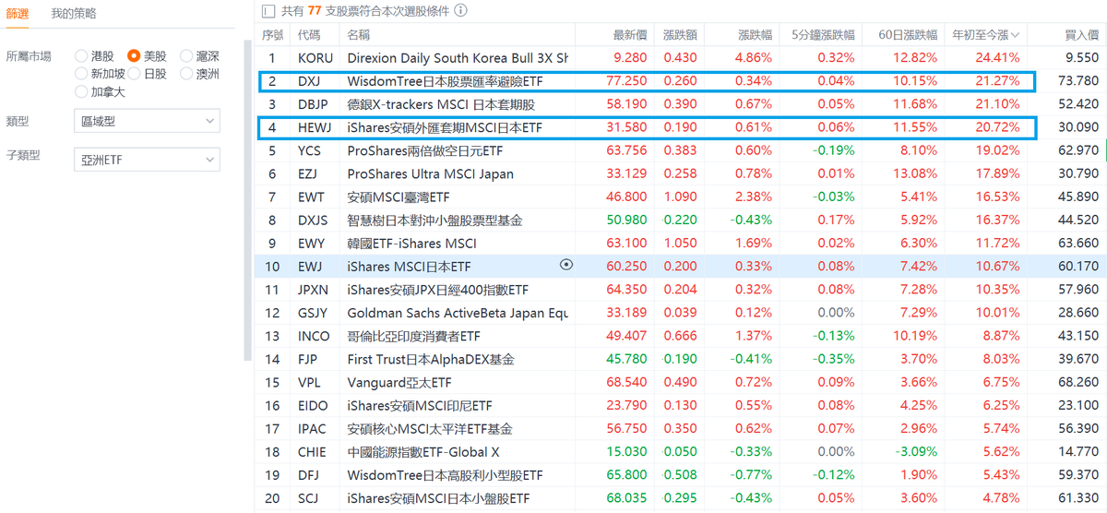Click the name 安碩MSCI臺灣ETF
Viewport: 1107px width, 513px height.
[399, 197]
